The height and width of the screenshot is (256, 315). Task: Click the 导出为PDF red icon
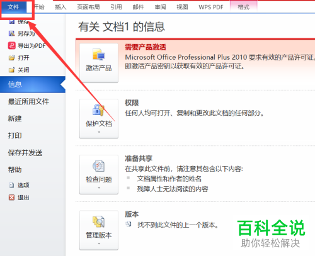point(11,45)
